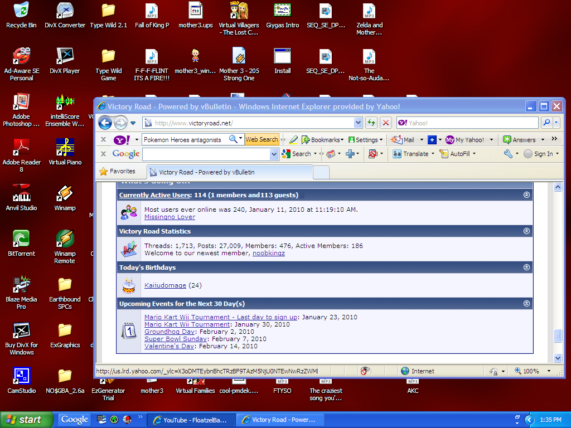Open the Favorites star button
The height and width of the screenshot is (428, 571).
click(117, 172)
